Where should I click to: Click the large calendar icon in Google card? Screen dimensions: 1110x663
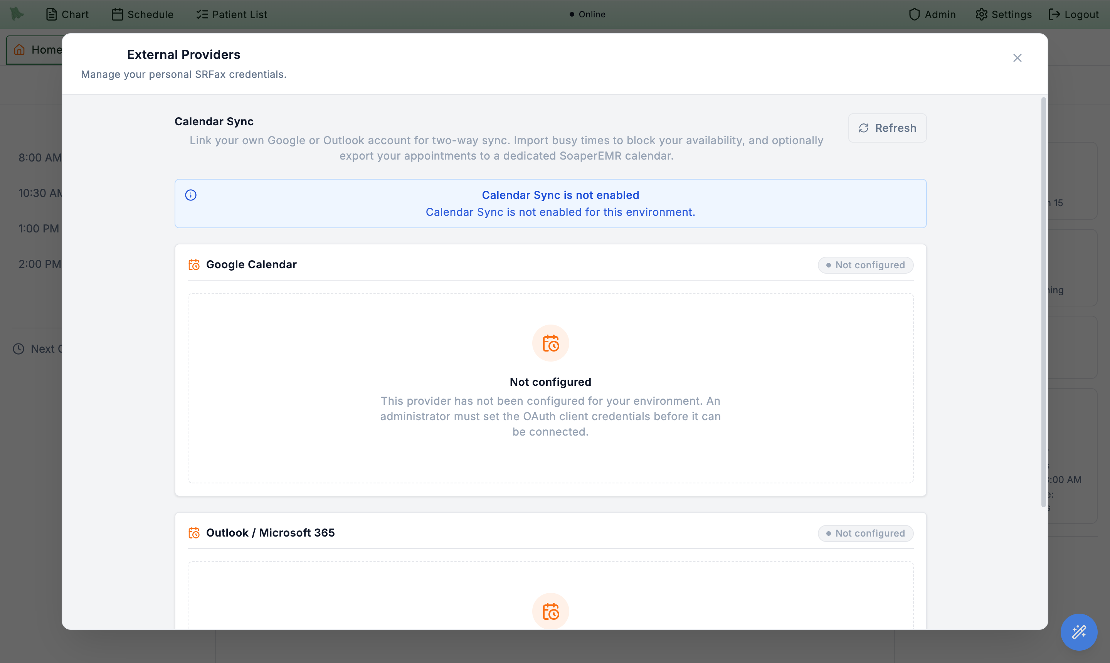coord(550,343)
